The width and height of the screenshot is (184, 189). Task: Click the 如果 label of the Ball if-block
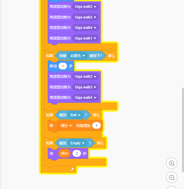[50, 115]
